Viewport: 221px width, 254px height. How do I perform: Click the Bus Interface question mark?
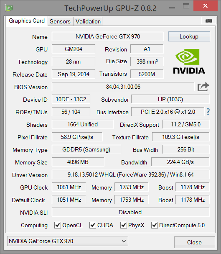coord(208,112)
